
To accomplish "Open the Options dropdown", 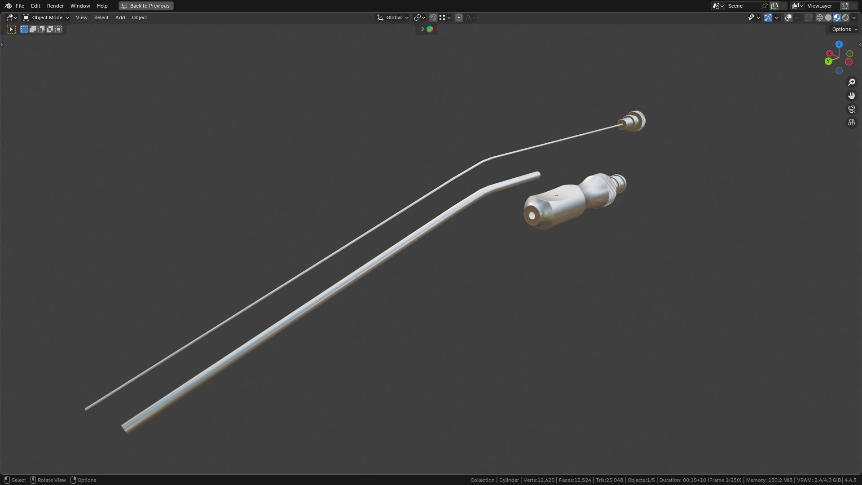I will [844, 29].
